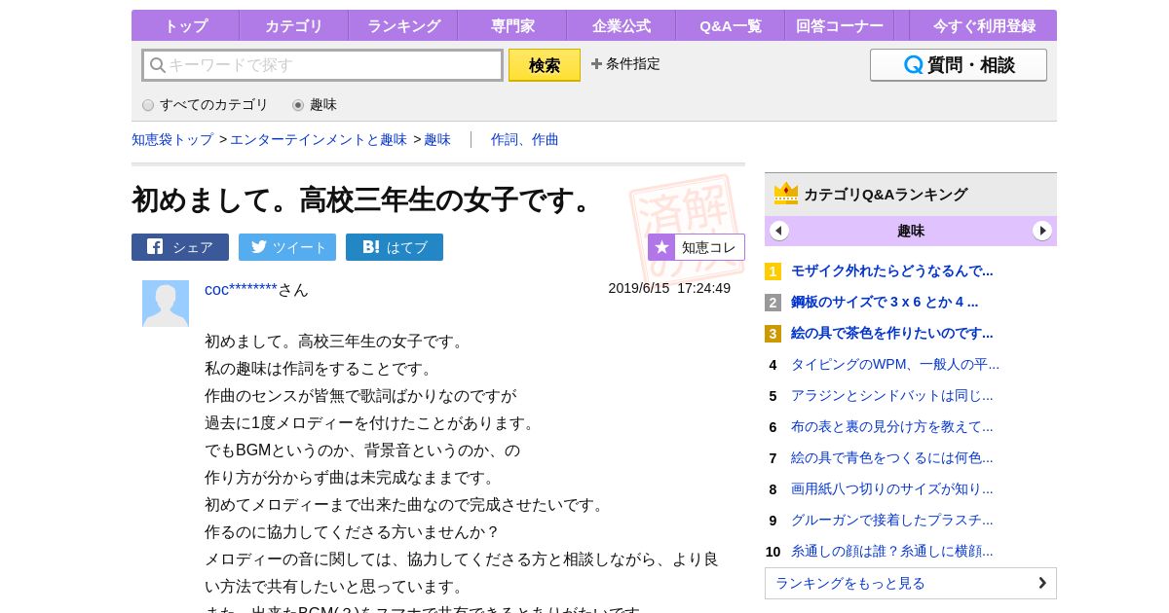Open the 今すぐ利用登録 tab

tap(984, 26)
